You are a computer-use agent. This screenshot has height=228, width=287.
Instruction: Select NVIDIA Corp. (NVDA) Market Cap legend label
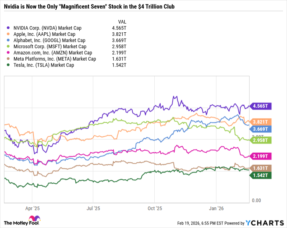tap(52, 28)
